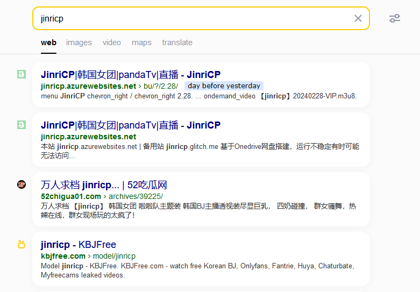This screenshot has width=420, height=292.
Task: Open the 'jinricp - KBJFree' result title
Action: [78, 245]
